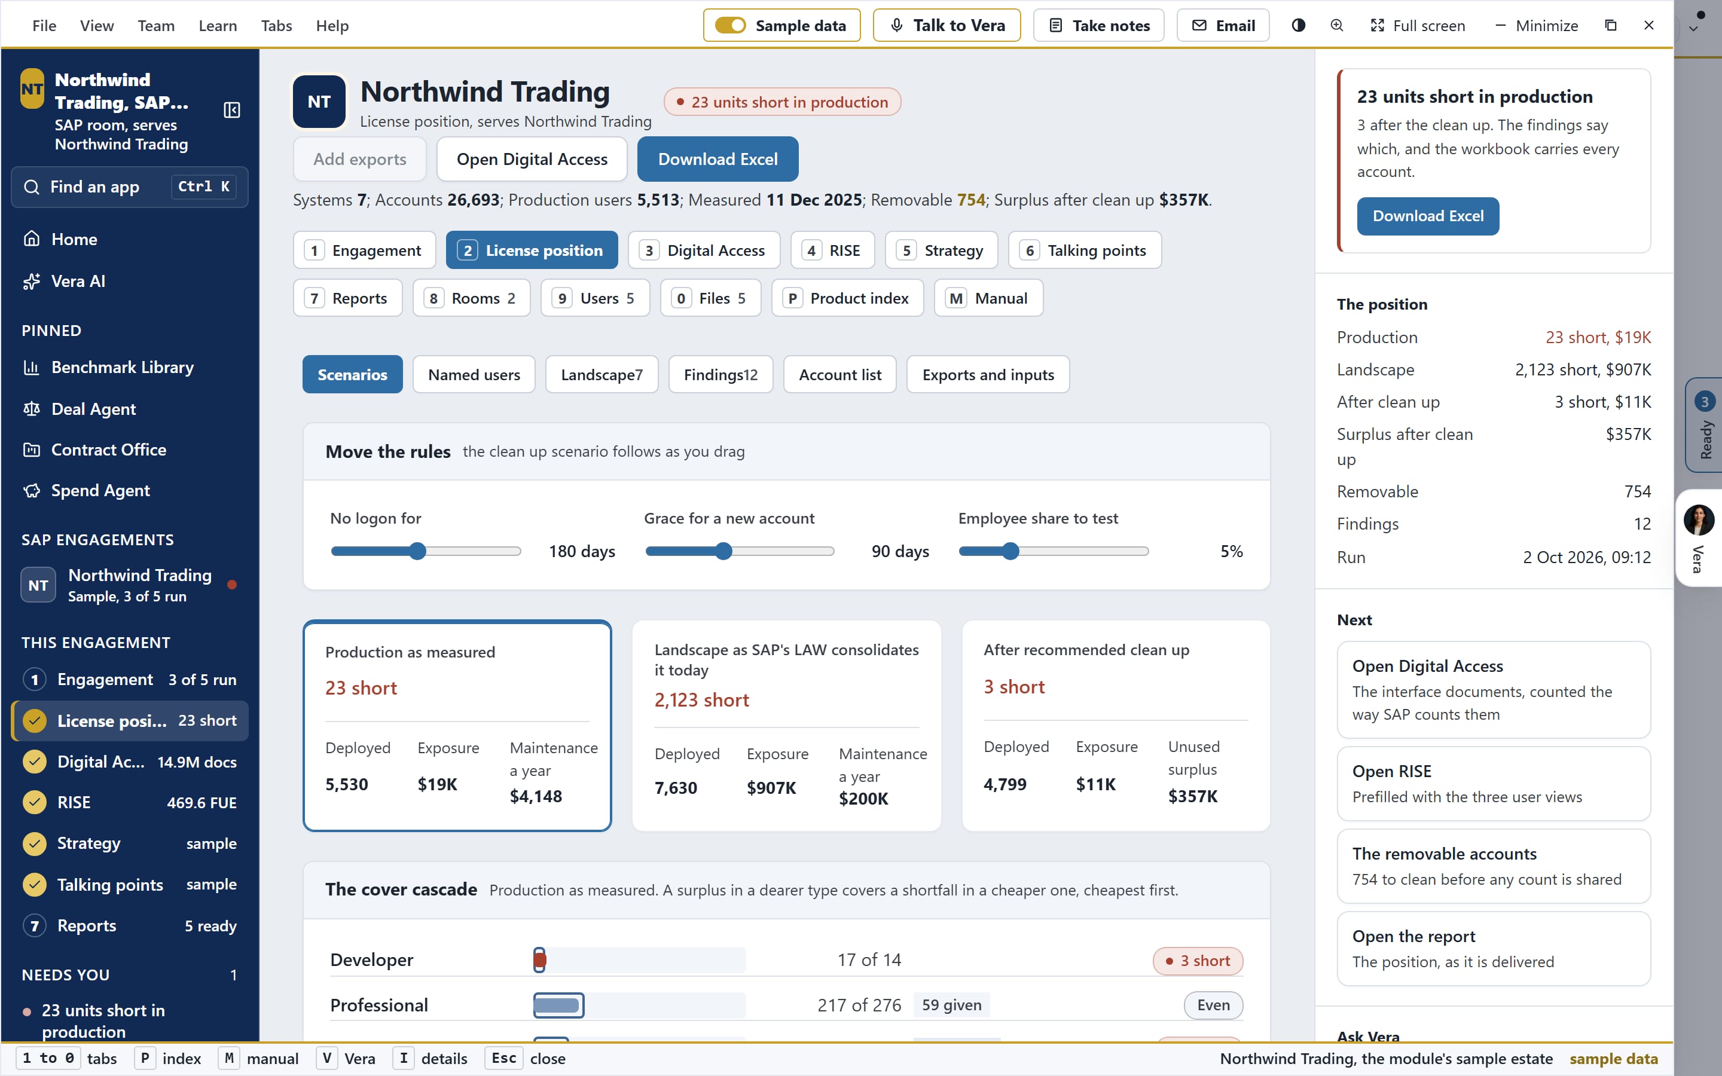
Task: Select the Production as measured scenario card
Action: tap(457, 726)
